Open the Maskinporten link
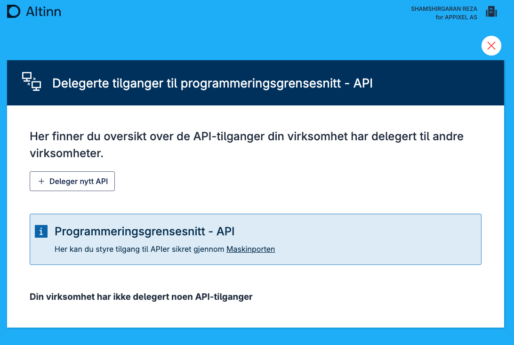The height and width of the screenshot is (345, 514). point(250,249)
